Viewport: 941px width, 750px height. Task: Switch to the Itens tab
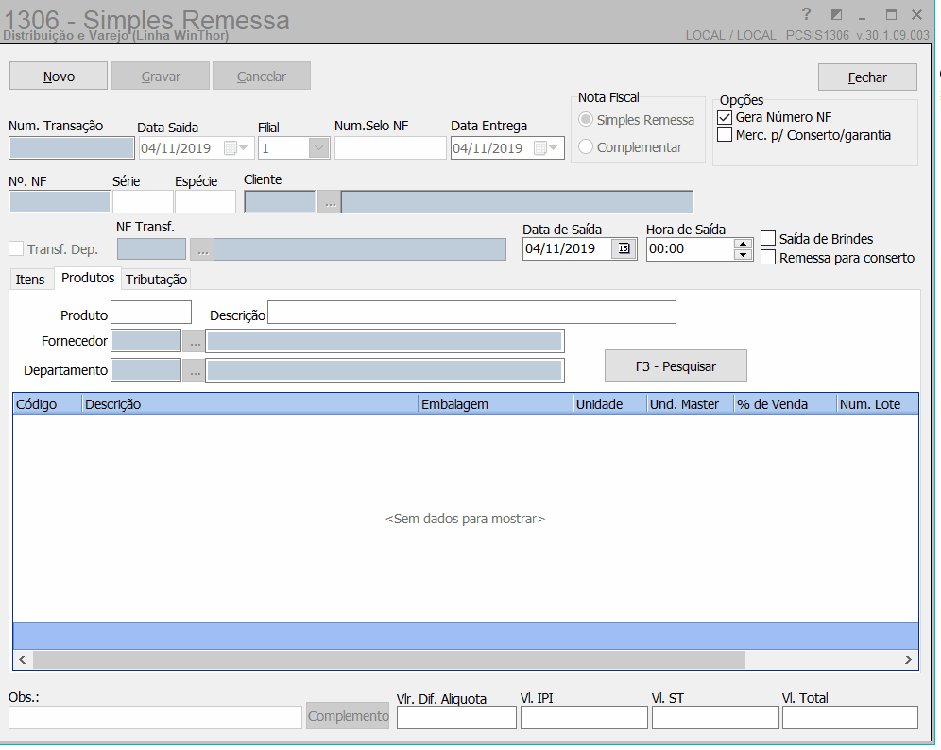pos(30,280)
